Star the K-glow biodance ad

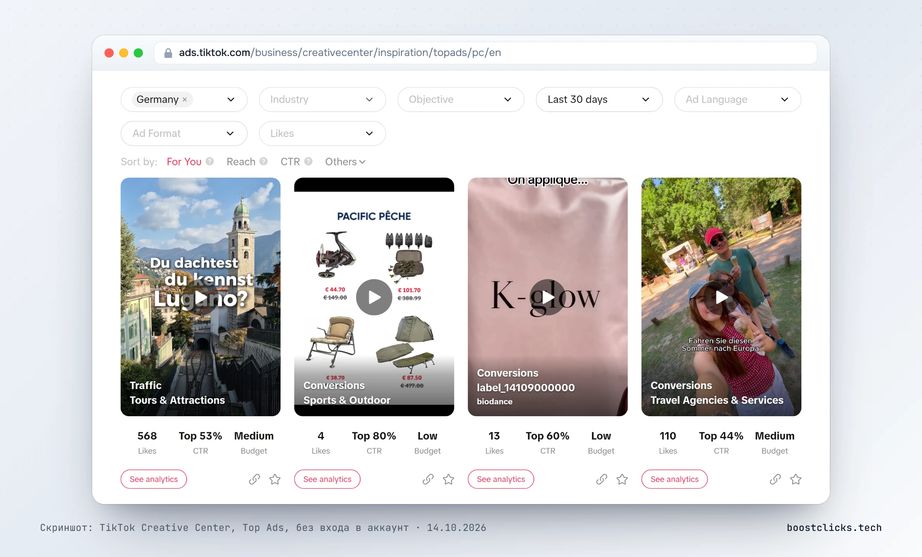coord(622,479)
